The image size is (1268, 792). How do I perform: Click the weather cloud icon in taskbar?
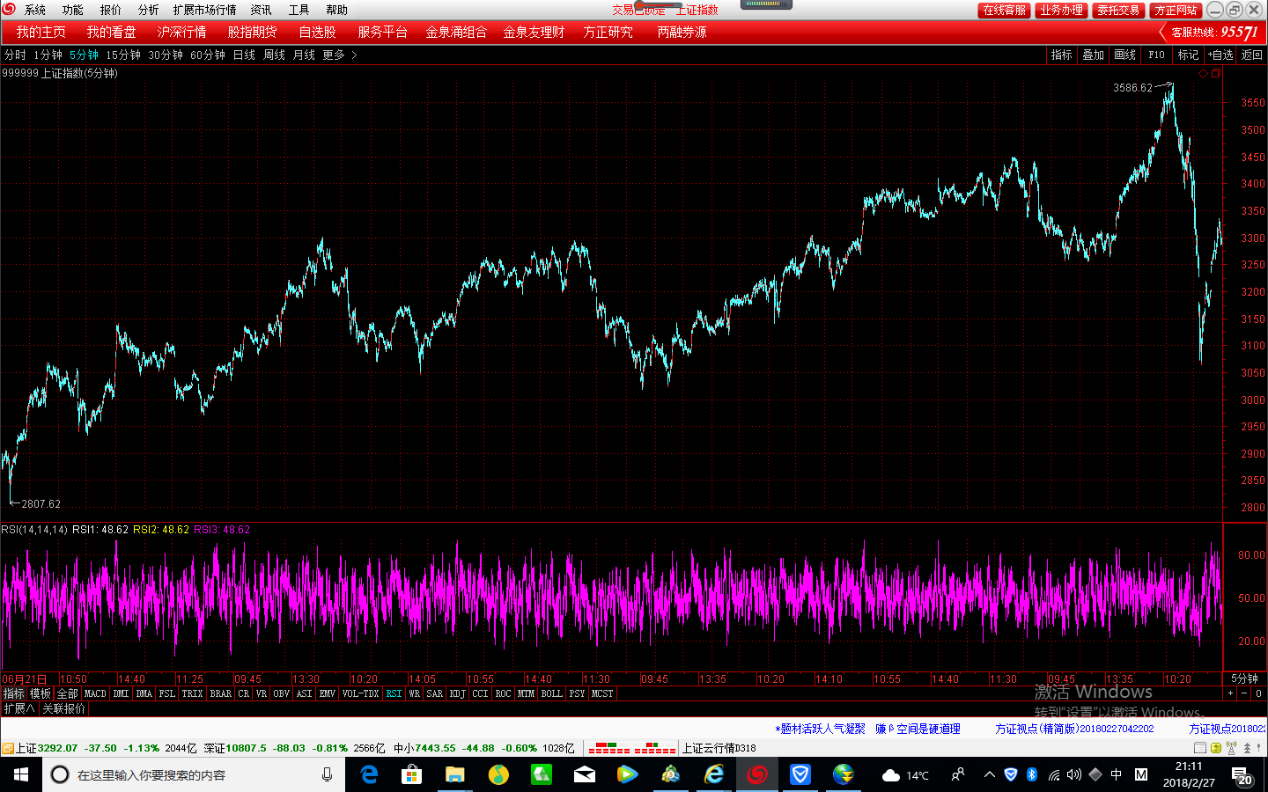(x=891, y=775)
